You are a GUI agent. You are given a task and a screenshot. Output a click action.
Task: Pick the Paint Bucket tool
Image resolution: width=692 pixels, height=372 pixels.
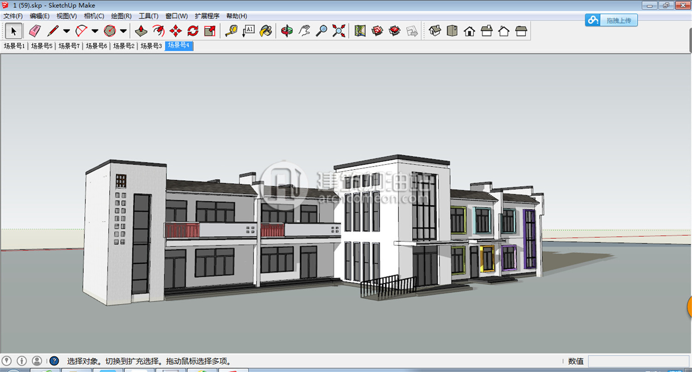266,31
